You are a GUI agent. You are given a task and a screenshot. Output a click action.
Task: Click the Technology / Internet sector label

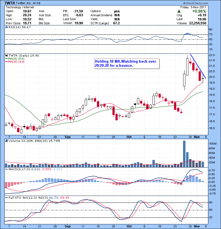pos(20,7)
